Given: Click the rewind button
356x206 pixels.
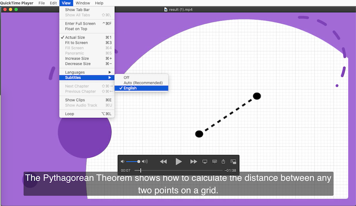Looking at the screenshot, I should pyautogui.click(x=163, y=161).
